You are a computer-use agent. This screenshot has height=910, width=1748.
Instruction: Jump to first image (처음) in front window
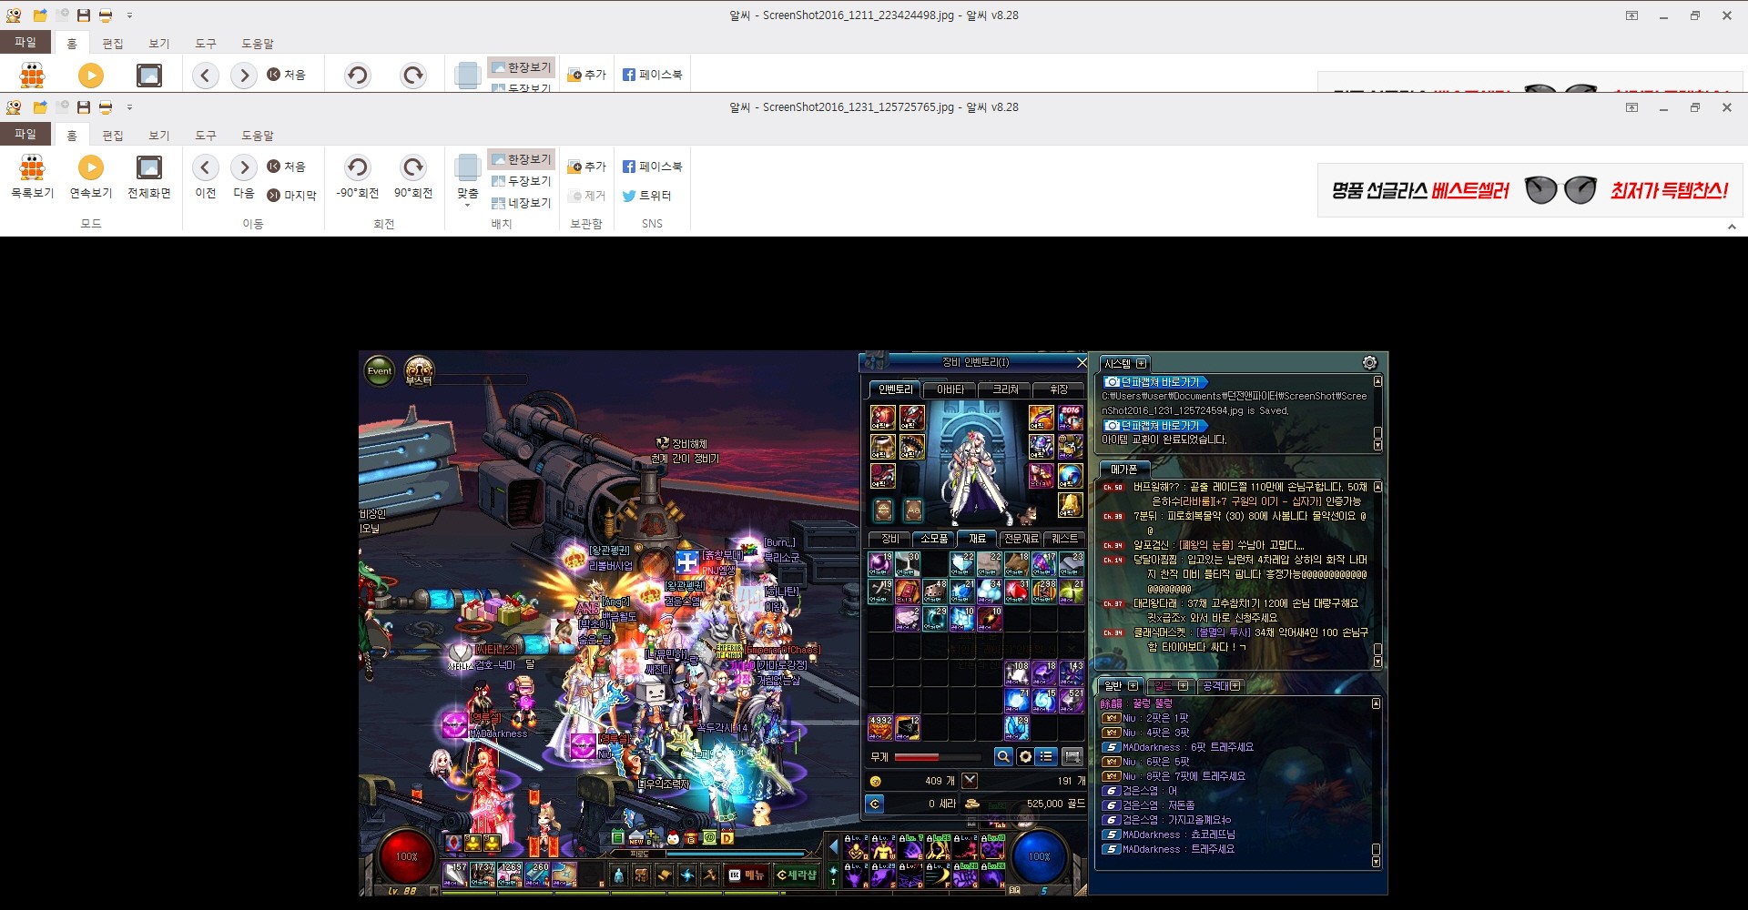point(287,167)
